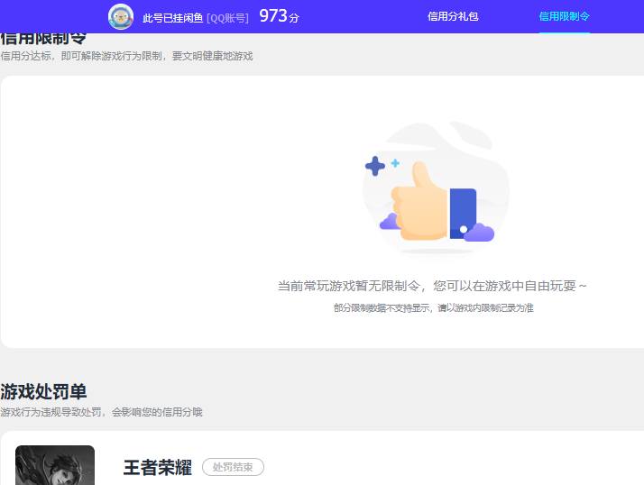
Task: Click the [QQ账号] label
Action: tap(227, 18)
